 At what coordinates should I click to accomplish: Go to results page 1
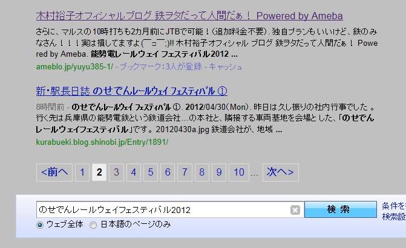82,173
